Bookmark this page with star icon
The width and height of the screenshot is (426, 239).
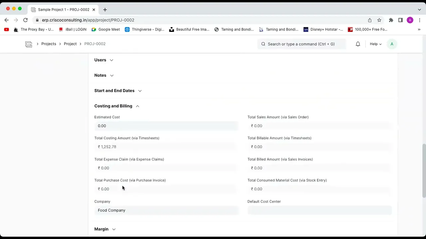pos(379,20)
